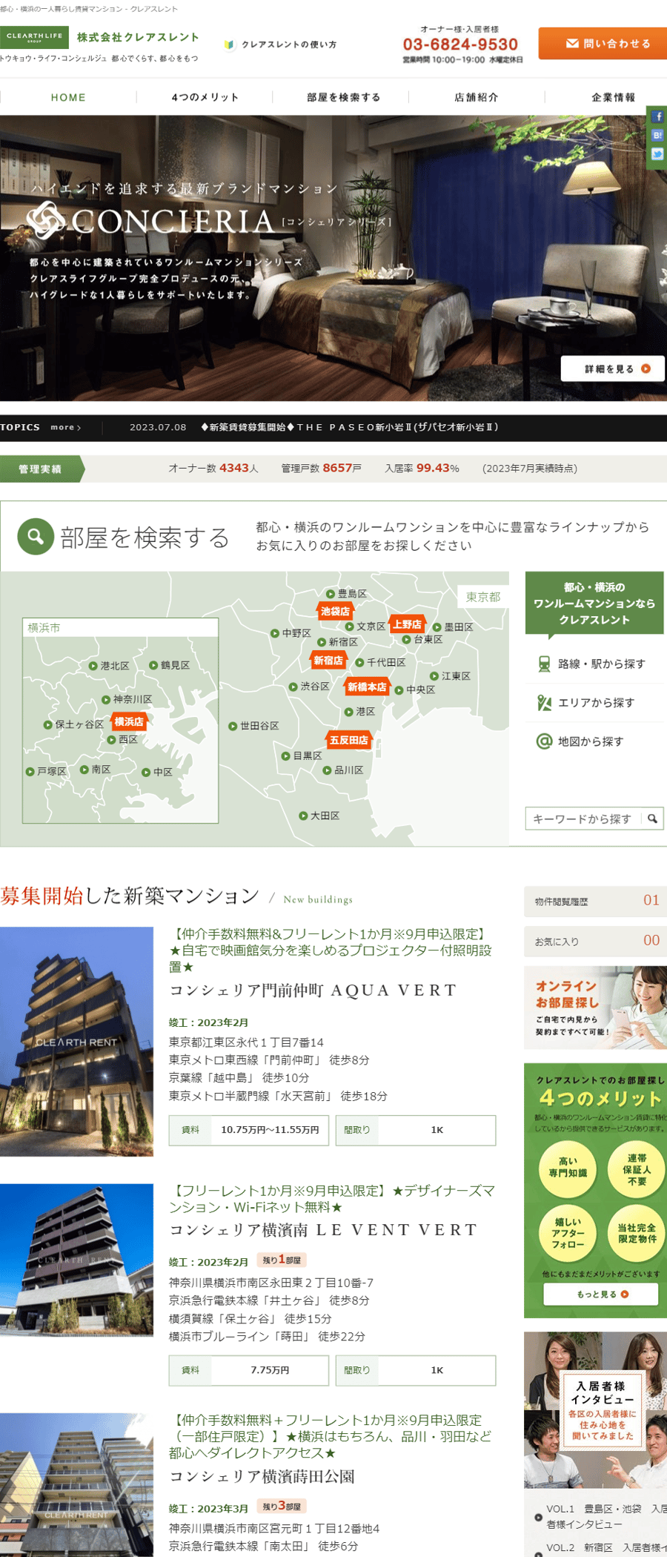667x1557 pixels.
Task: Select 品川区 on the map
Action: [343, 770]
